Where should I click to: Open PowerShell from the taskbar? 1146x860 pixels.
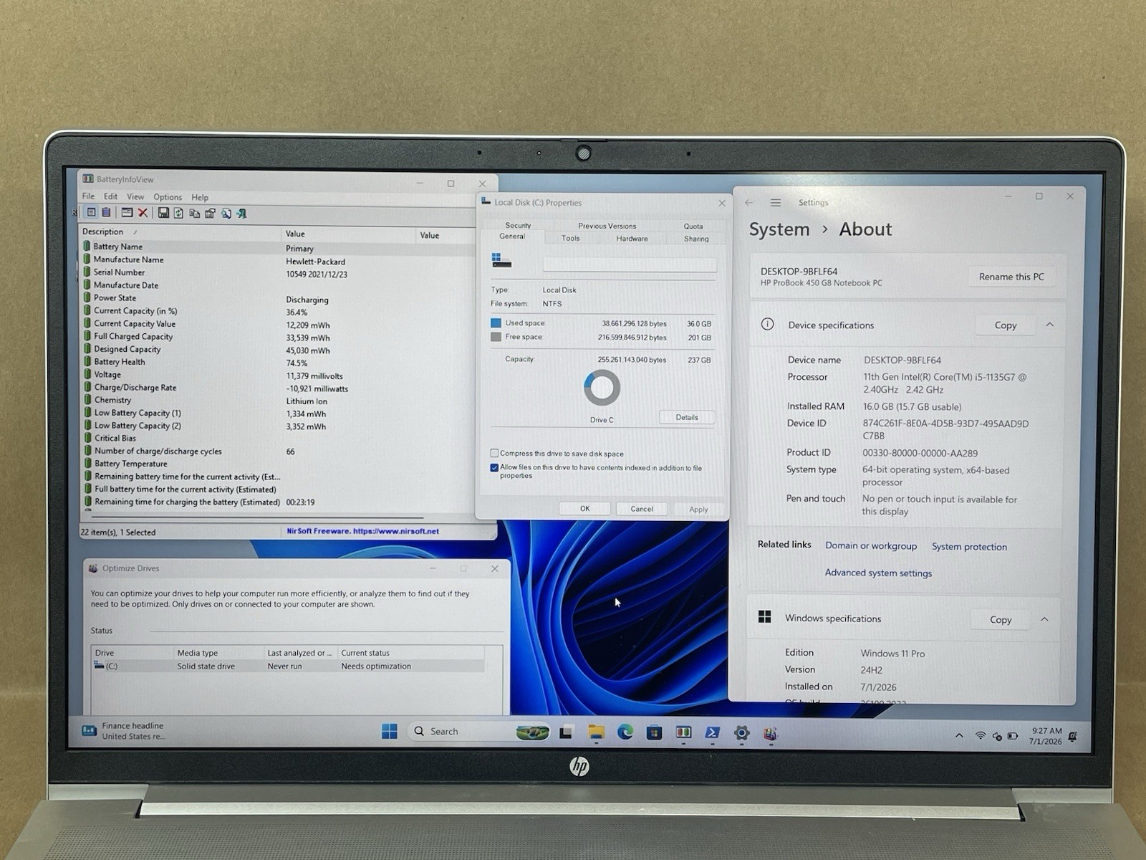point(713,732)
